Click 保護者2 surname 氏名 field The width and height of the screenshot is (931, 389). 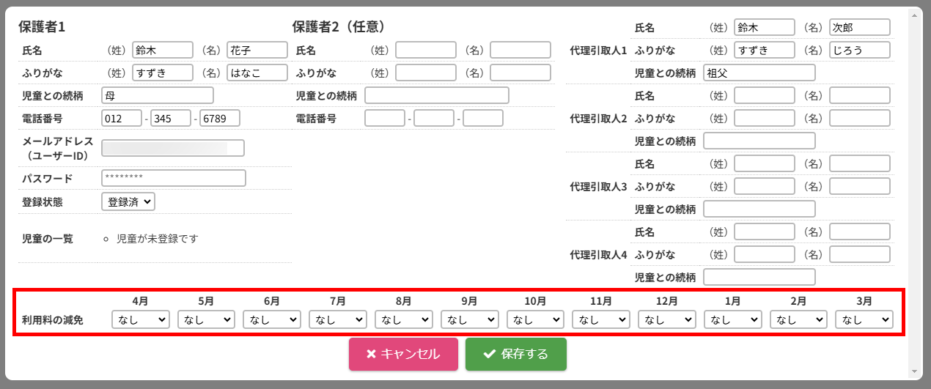point(426,50)
